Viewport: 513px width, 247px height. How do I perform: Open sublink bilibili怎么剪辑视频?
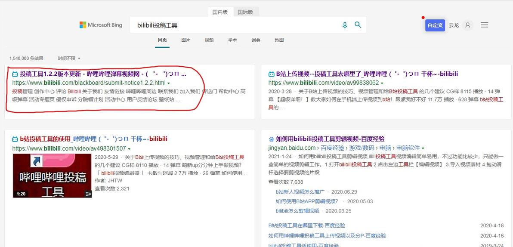(x=297, y=211)
